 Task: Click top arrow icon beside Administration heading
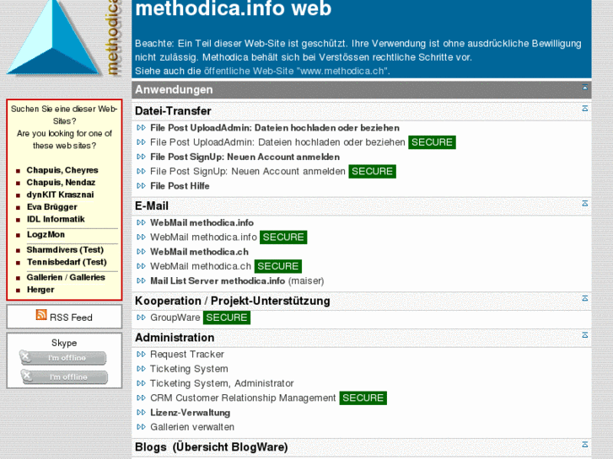pos(585,335)
